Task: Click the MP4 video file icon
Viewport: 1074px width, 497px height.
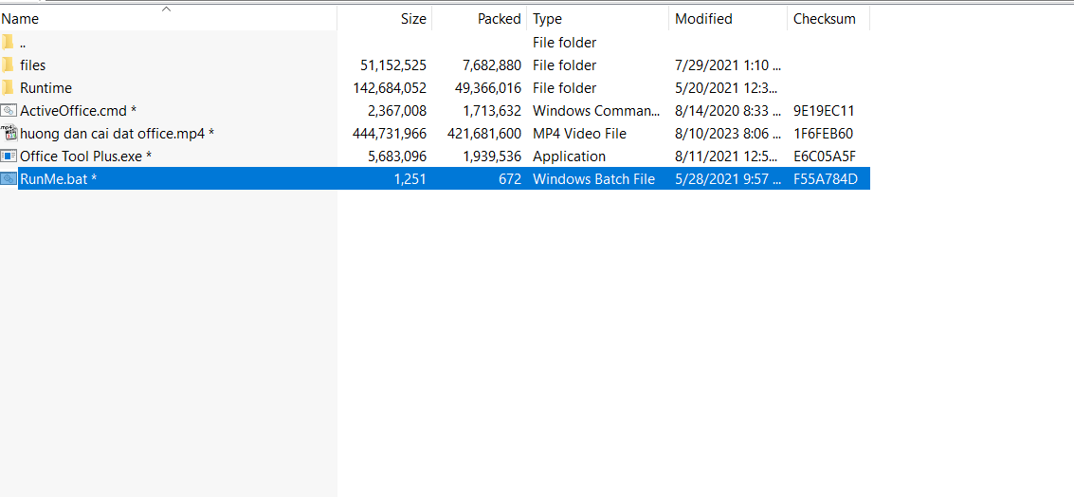Action: [x=9, y=133]
